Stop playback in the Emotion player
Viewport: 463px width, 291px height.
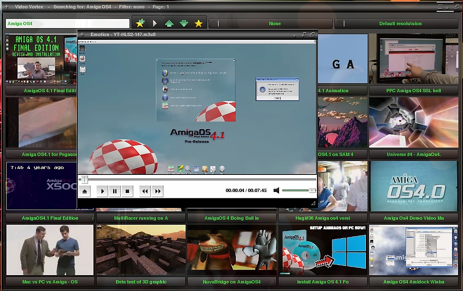coord(127,191)
